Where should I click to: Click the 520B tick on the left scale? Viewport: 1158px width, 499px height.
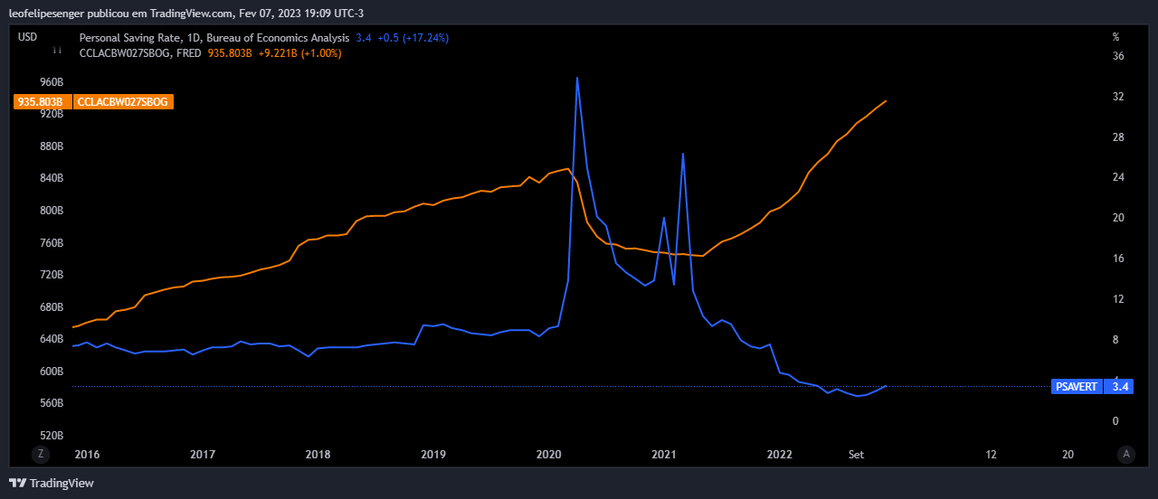tap(52, 436)
